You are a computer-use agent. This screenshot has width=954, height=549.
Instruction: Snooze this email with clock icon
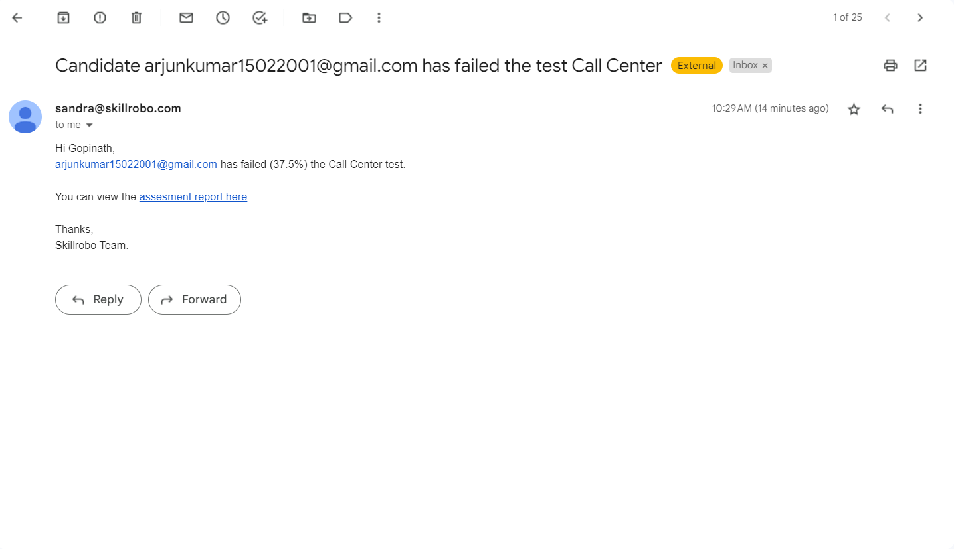(x=223, y=18)
